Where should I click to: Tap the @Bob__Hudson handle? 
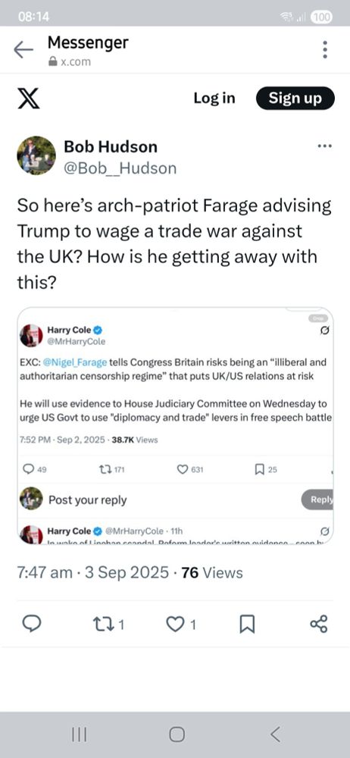pyautogui.click(x=120, y=168)
